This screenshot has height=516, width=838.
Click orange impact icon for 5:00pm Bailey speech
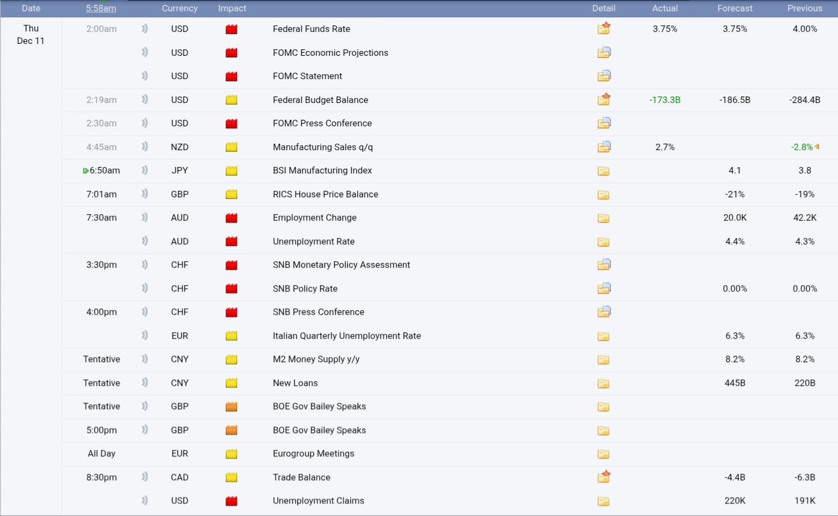point(232,430)
